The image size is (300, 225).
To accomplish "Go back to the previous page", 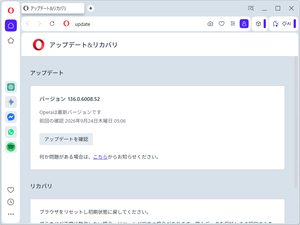I will [27, 24].
